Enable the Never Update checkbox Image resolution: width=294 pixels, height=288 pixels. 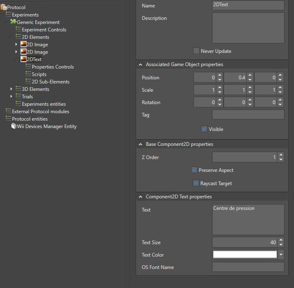(x=196, y=51)
